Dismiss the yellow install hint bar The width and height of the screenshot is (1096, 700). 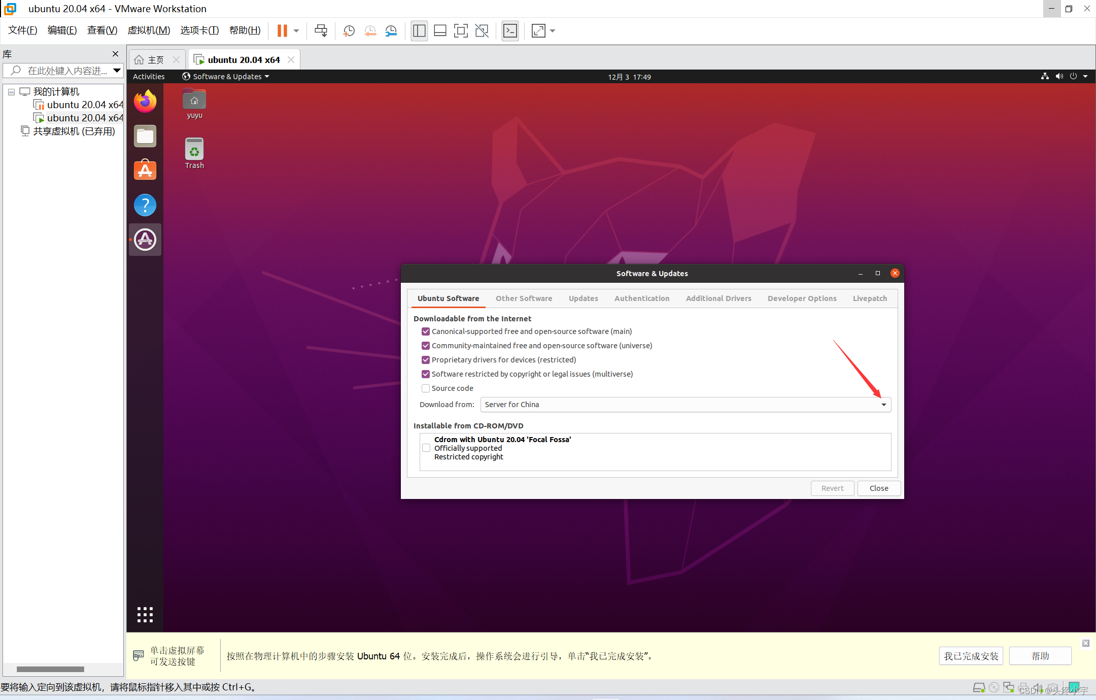click(x=1086, y=643)
